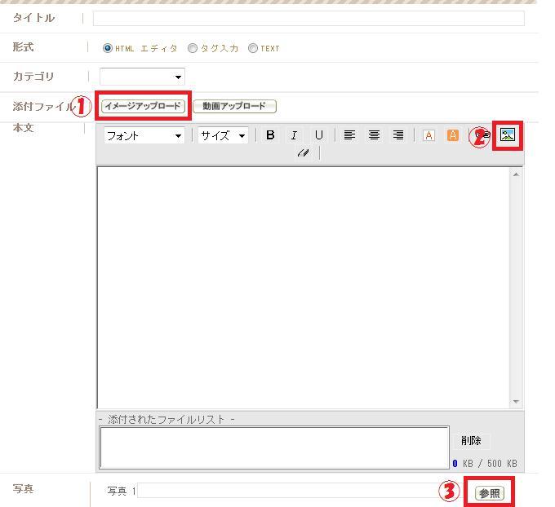Align text to the left
The image size is (555, 507).
point(349,135)
